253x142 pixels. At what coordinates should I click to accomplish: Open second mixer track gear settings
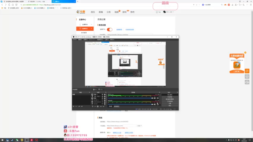[x=158, y=104]
